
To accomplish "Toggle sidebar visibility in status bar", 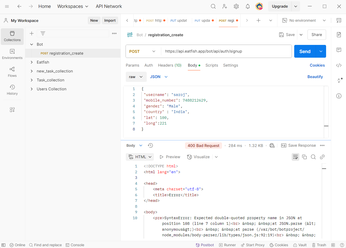I will [x=4, y=245].
